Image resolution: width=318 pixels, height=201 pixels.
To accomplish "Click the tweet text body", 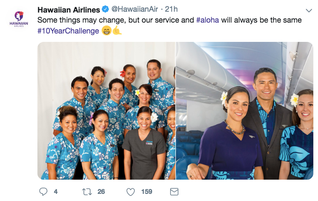I will [x=170, y=26].
